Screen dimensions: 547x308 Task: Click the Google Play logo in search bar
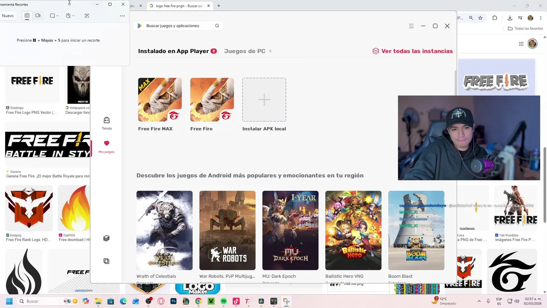pyautogui.click(x=139, y=26)
